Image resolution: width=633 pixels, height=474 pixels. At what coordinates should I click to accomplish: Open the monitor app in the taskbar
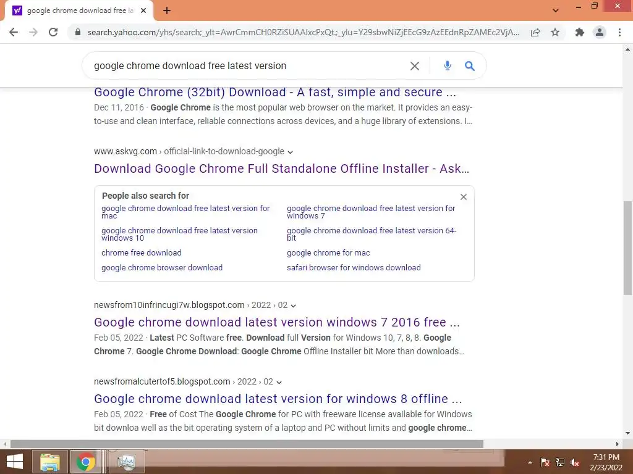click(126, 462)
